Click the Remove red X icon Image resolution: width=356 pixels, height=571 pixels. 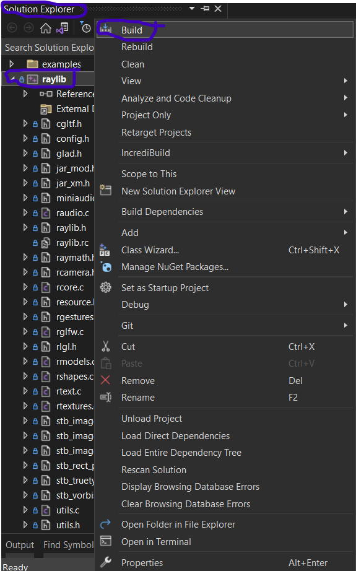[x=105, y=380]
